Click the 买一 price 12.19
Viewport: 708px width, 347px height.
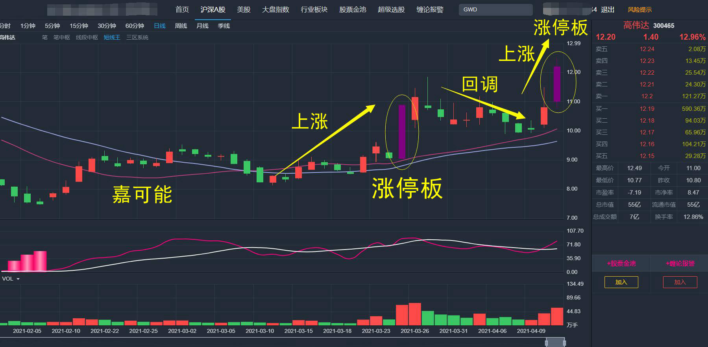647,109
